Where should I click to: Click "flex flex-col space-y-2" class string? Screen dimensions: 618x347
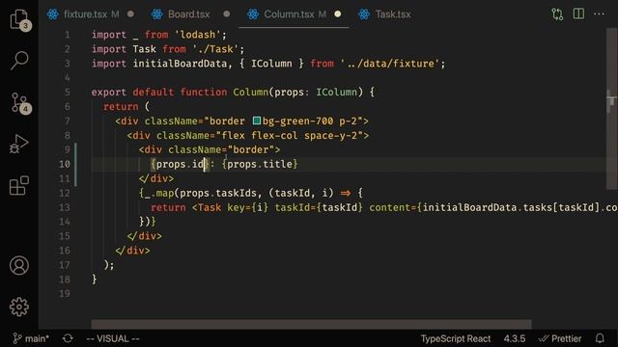click(289, 135)
